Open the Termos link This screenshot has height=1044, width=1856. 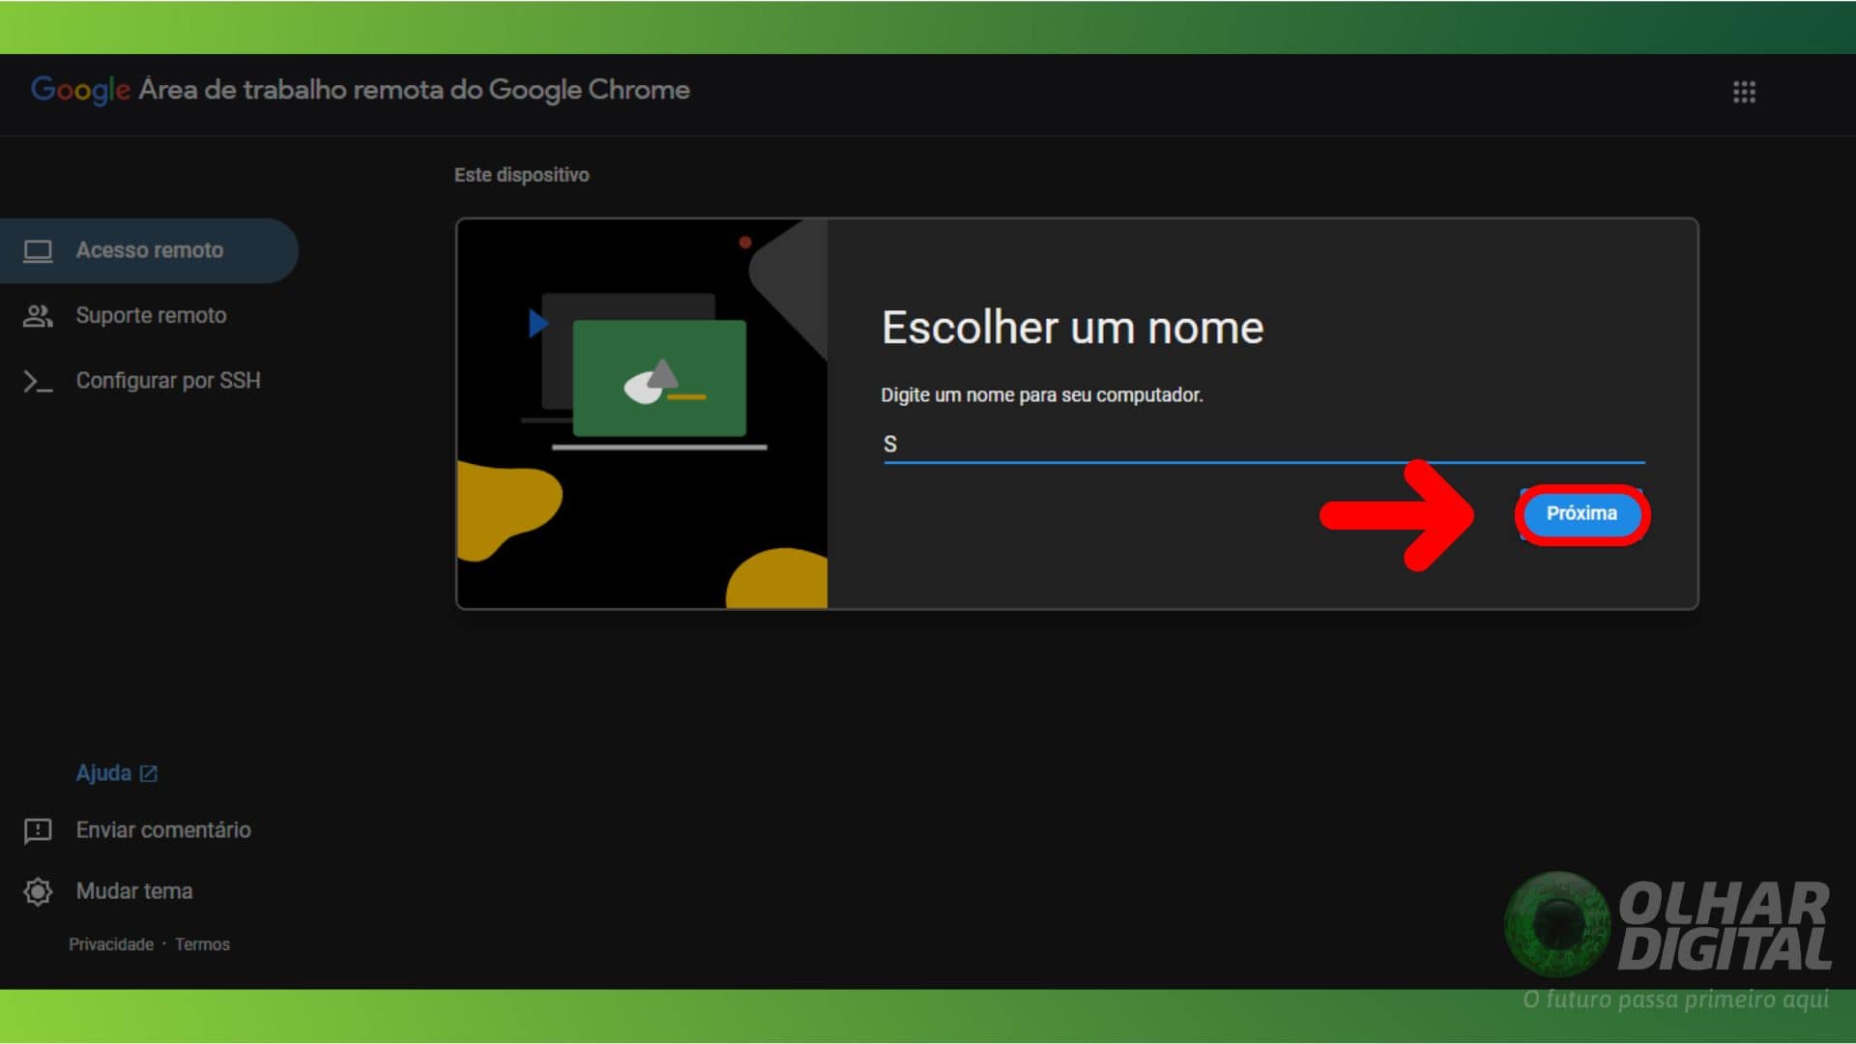pyautogui.click(x=202, y=944)
